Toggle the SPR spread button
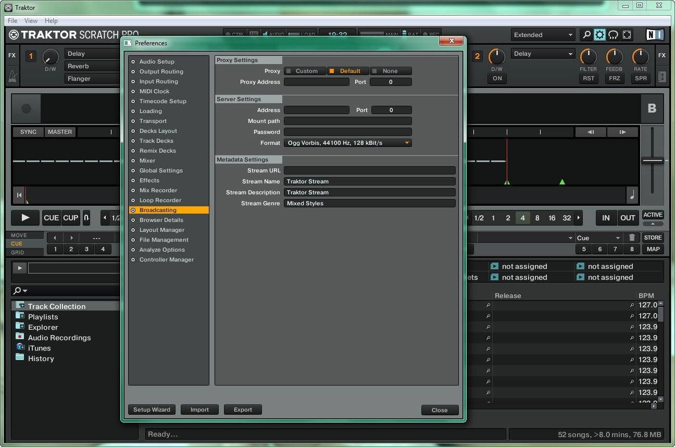Viewport: 675px width, 447px height. tap(641, 78)
